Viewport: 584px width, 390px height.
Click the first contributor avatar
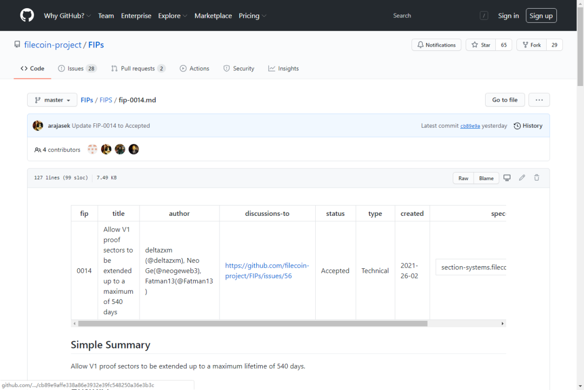click(92, 149)
